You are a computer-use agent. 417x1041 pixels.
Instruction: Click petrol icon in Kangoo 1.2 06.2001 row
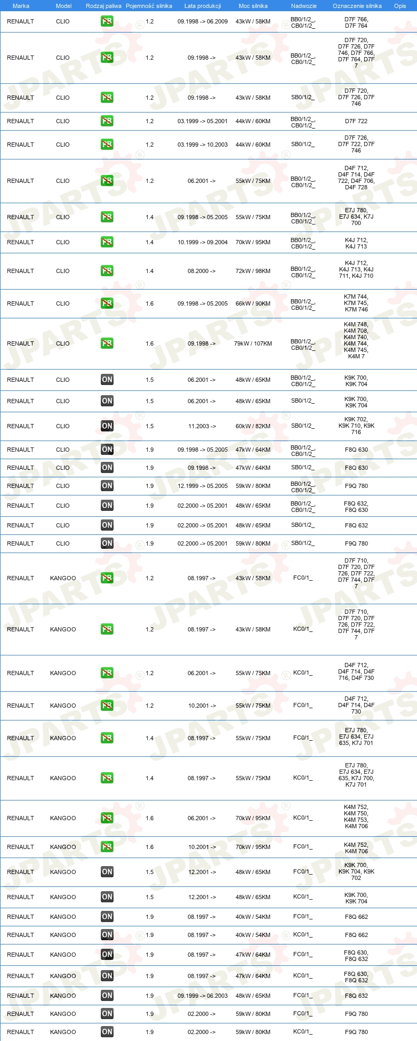(107, 674)
